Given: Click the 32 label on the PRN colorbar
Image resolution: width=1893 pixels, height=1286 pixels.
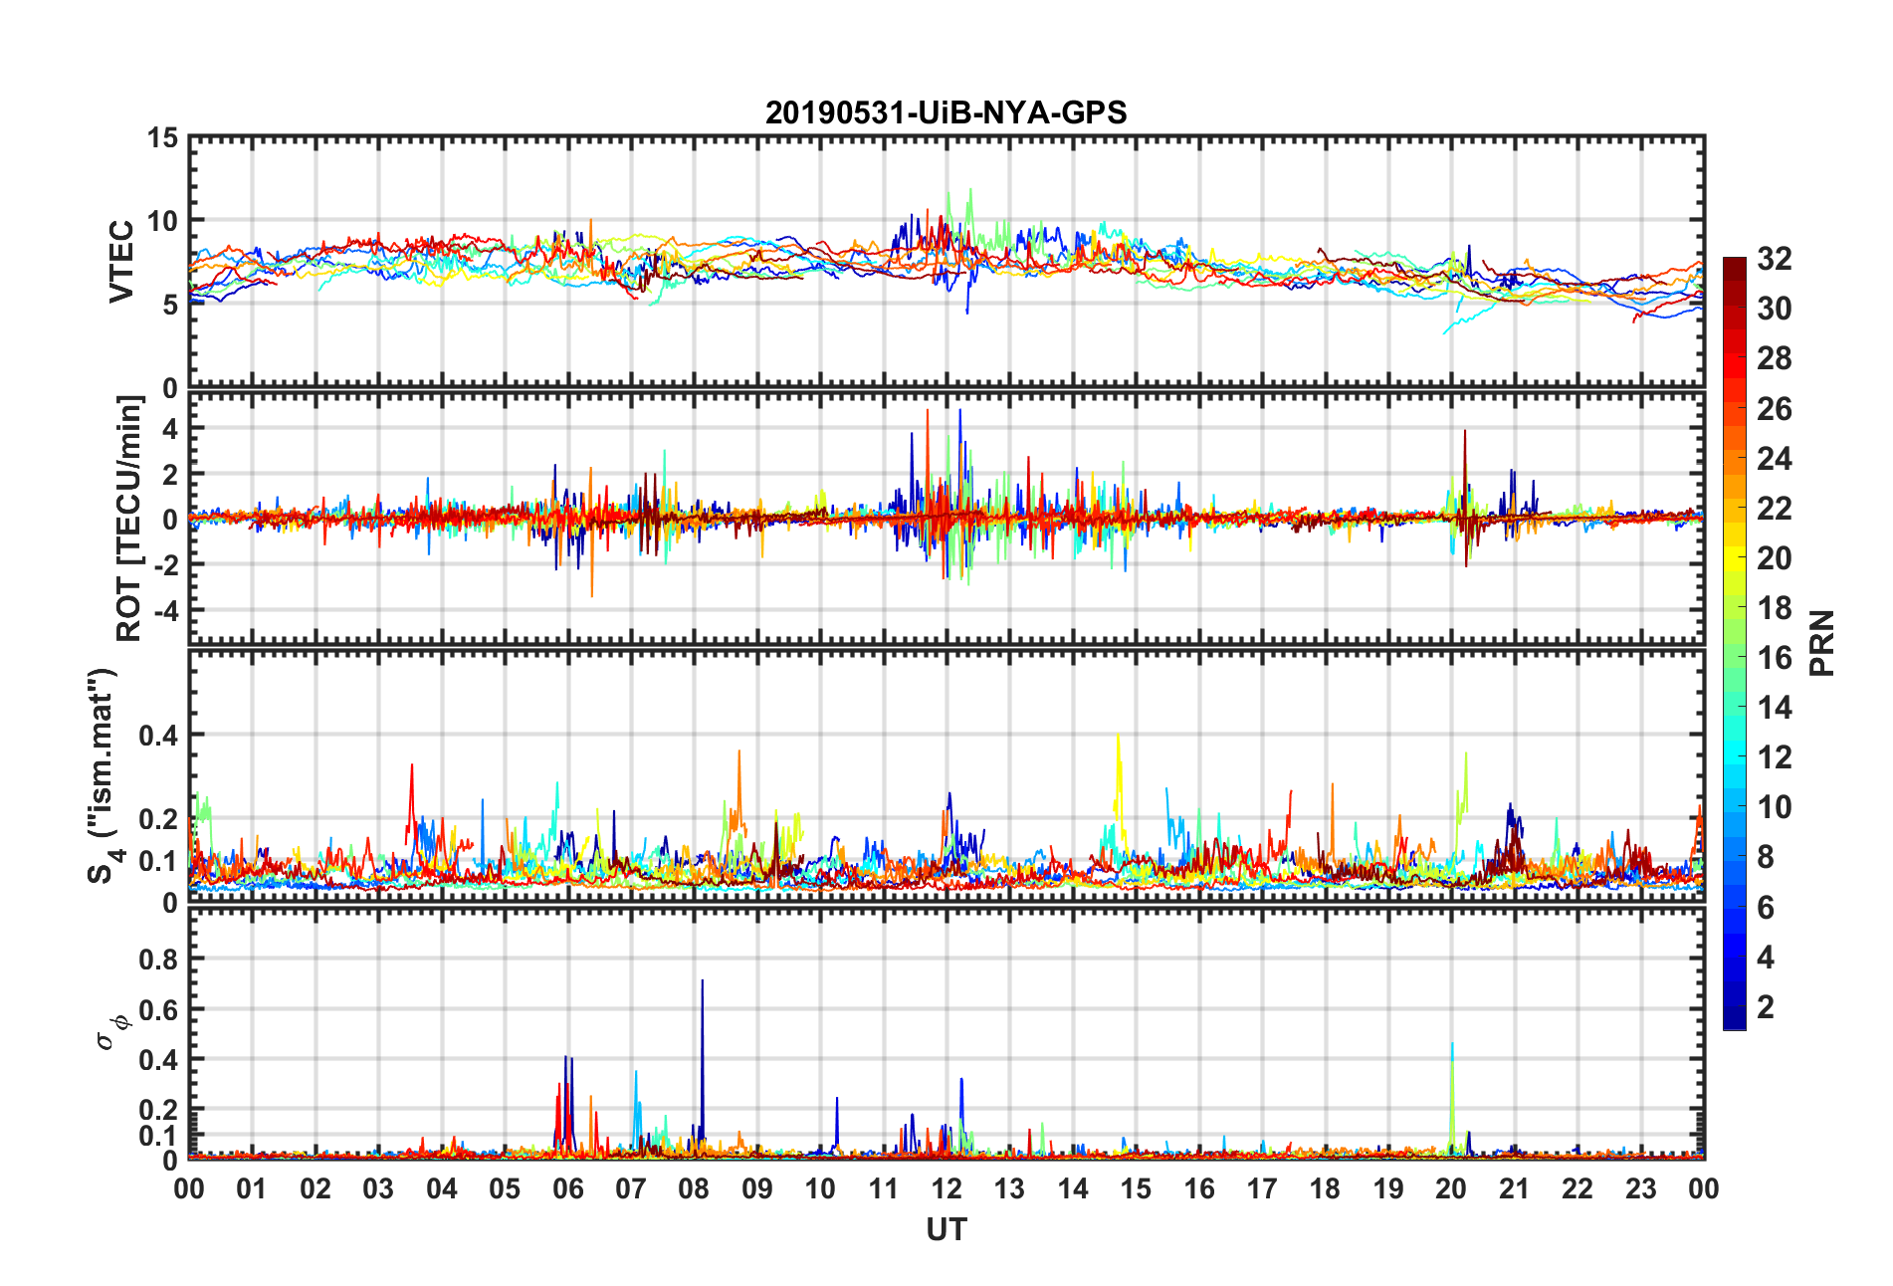Looking at the screenshot, I should point(1775,259).
